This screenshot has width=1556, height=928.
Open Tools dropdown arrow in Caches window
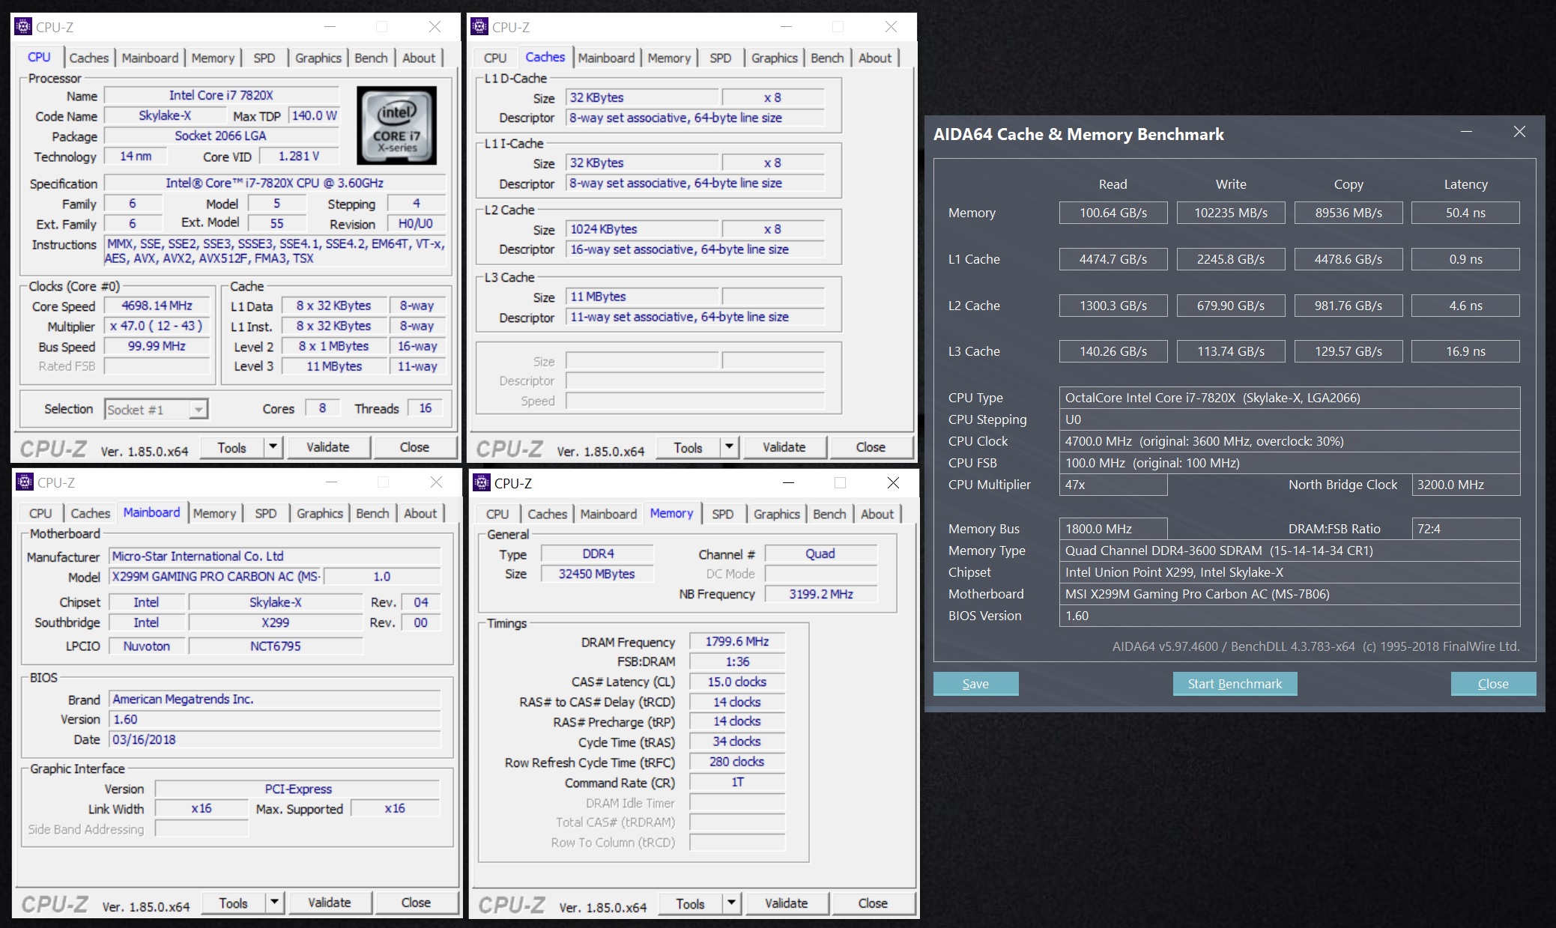pyautogui.click(x=730, y=446)
